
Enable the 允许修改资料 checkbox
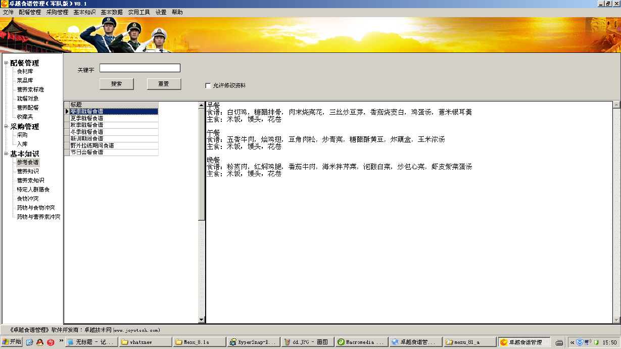click(208, 86)
